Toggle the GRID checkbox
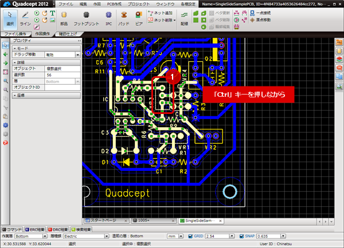Screen dimensions: 344x248 coord(190,236)
